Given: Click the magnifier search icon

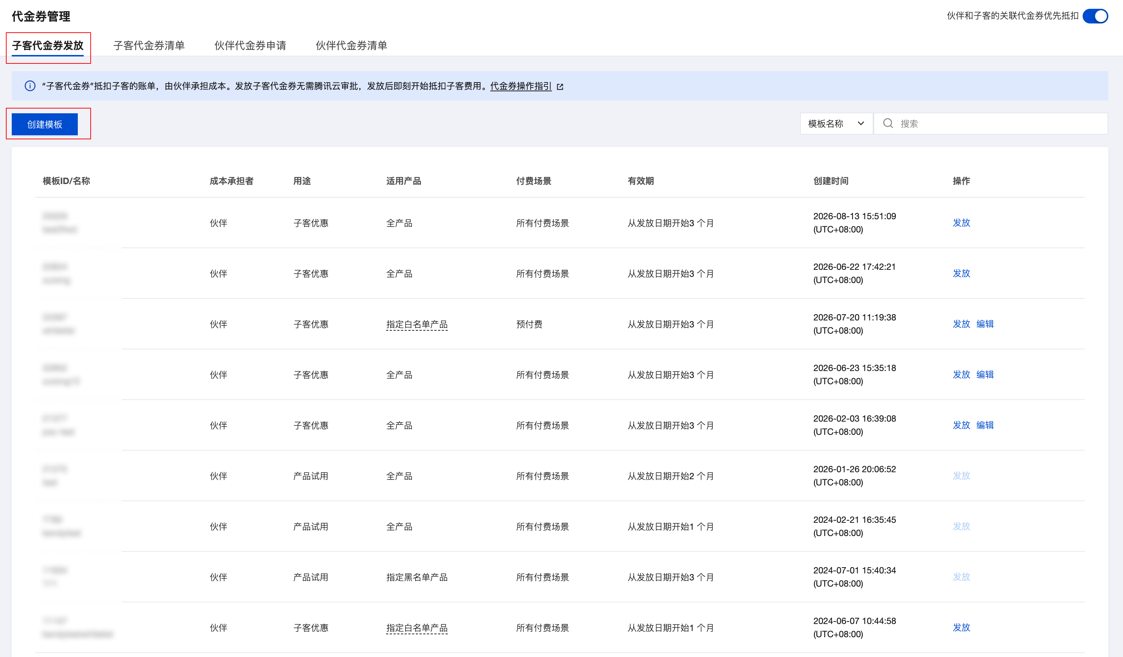Looking at the screenshot, I should 888,123.
